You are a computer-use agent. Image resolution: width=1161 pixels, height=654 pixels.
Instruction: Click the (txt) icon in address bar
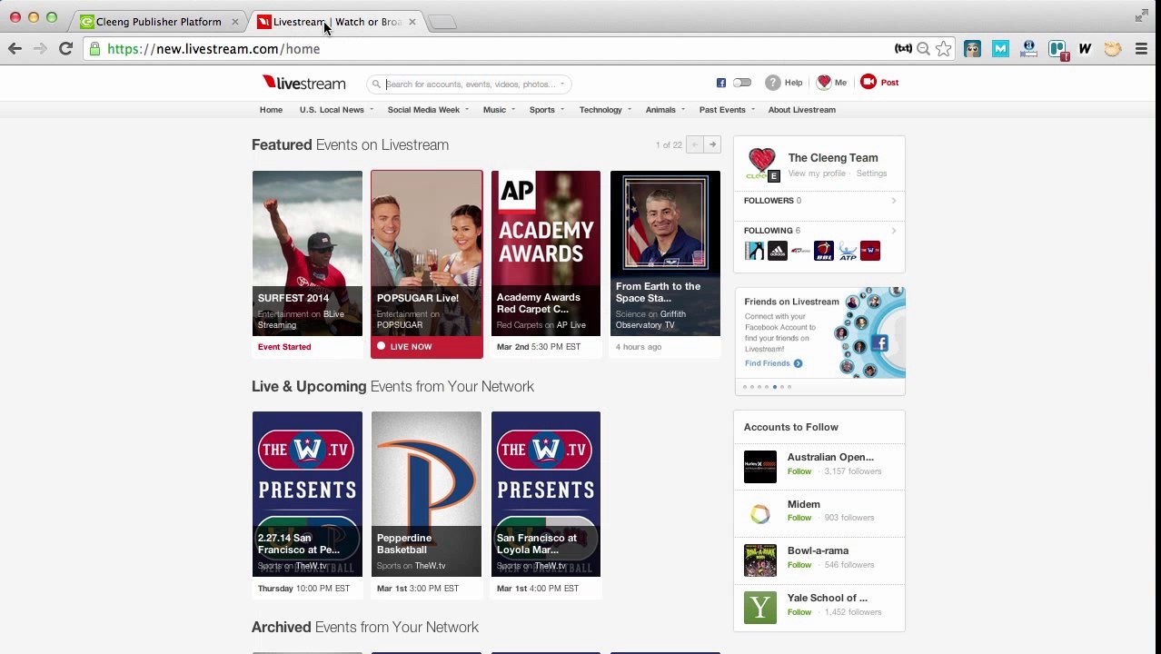coord(903,49)
